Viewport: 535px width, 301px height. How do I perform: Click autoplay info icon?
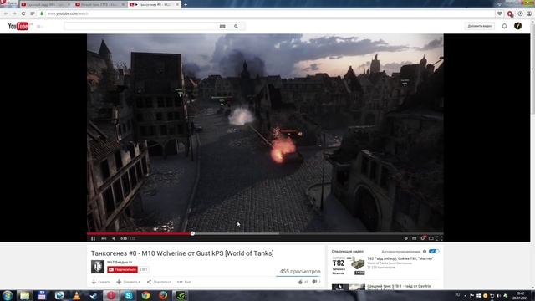425,251
